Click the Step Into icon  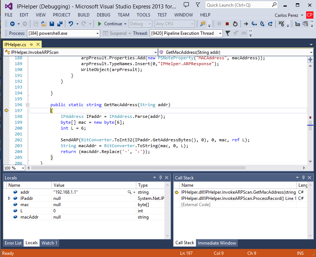[x=254, y=24]
